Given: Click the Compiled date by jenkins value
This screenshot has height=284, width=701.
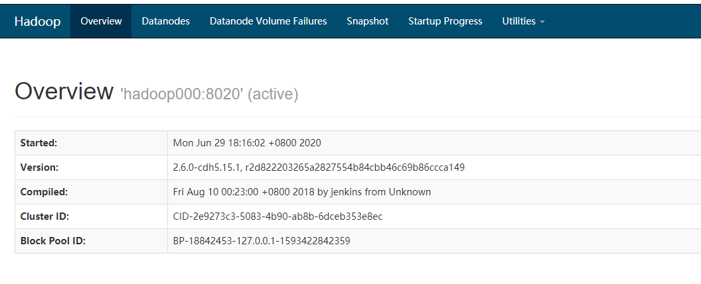Looking at the screenshot, I should (x=301, y=192).
